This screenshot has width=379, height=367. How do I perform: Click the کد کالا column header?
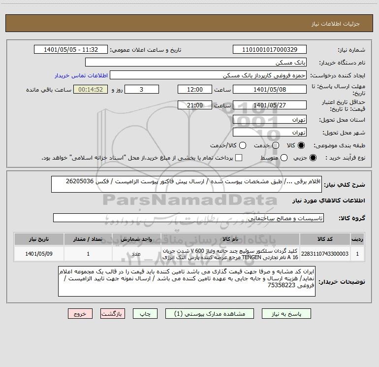coord(325,239)
